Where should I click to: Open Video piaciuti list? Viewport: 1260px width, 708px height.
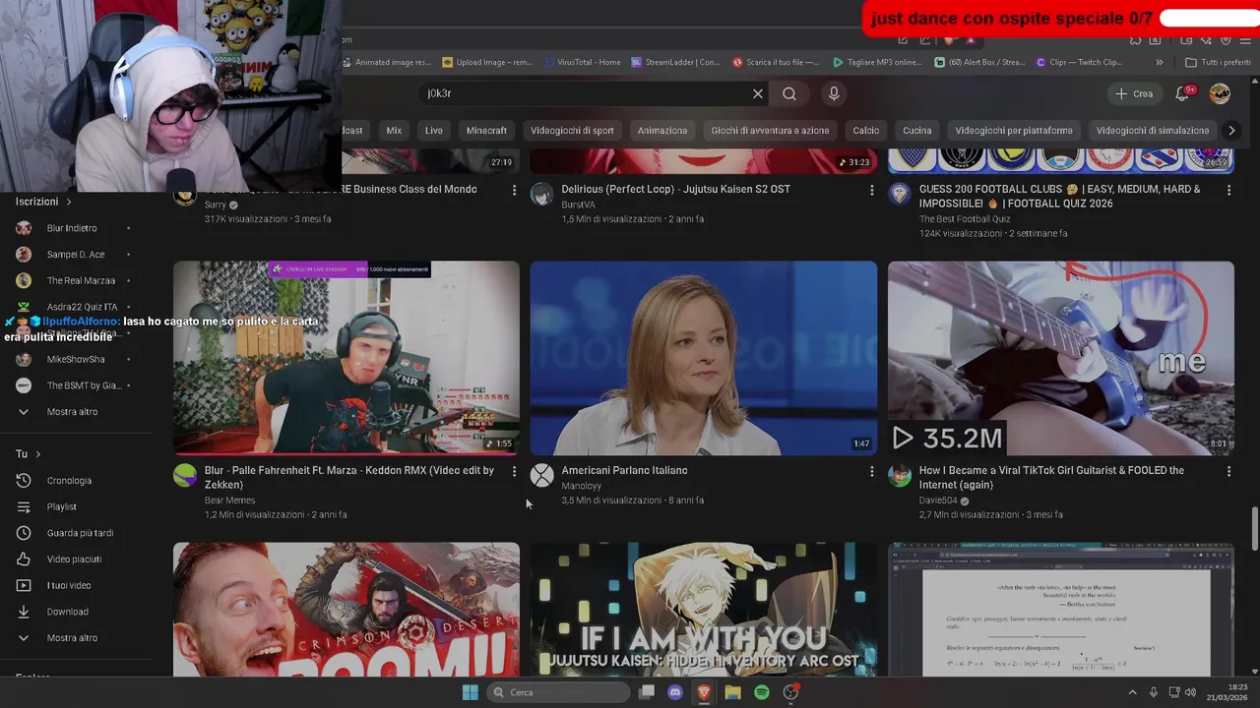tap(74, 560)
